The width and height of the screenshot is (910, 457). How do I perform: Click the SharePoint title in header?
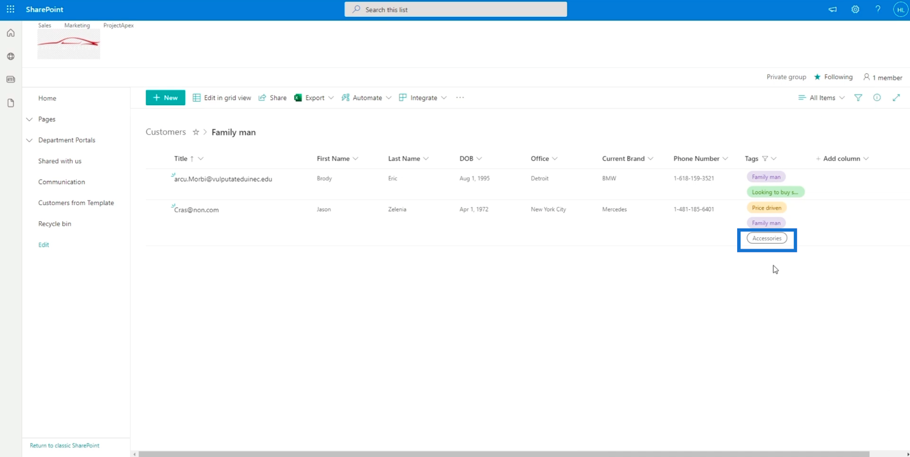(44, 9)
